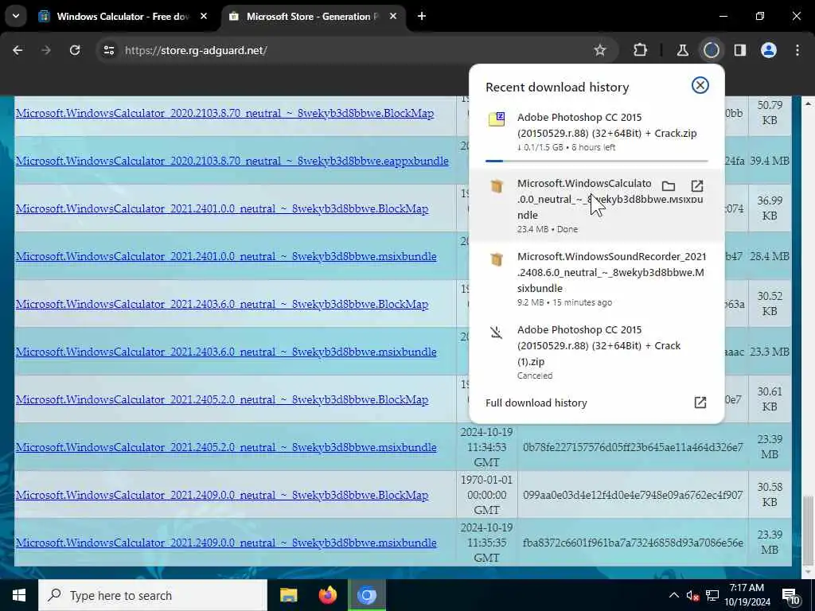The image size is (815, 611).
Task: Show hidden system tray icons
Action: click(x=673, y=595)
